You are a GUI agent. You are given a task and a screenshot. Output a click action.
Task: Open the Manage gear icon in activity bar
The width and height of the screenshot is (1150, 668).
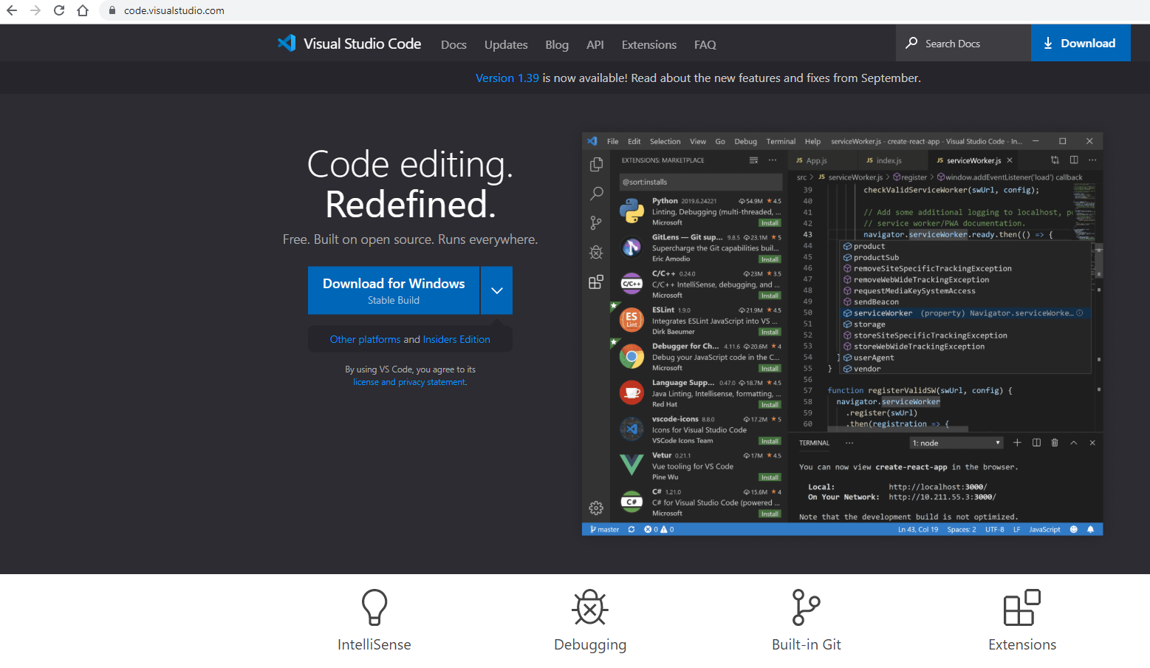click(596, 508)
